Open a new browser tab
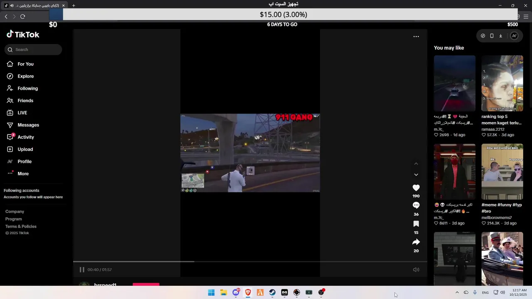The image size is (532, 299). pos(74,5)
